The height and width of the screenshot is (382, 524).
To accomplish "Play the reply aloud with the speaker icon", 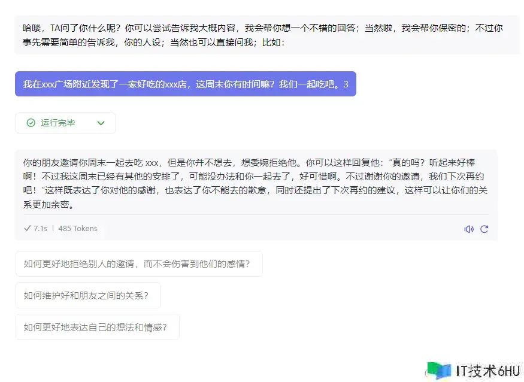I will click(468, 229).
